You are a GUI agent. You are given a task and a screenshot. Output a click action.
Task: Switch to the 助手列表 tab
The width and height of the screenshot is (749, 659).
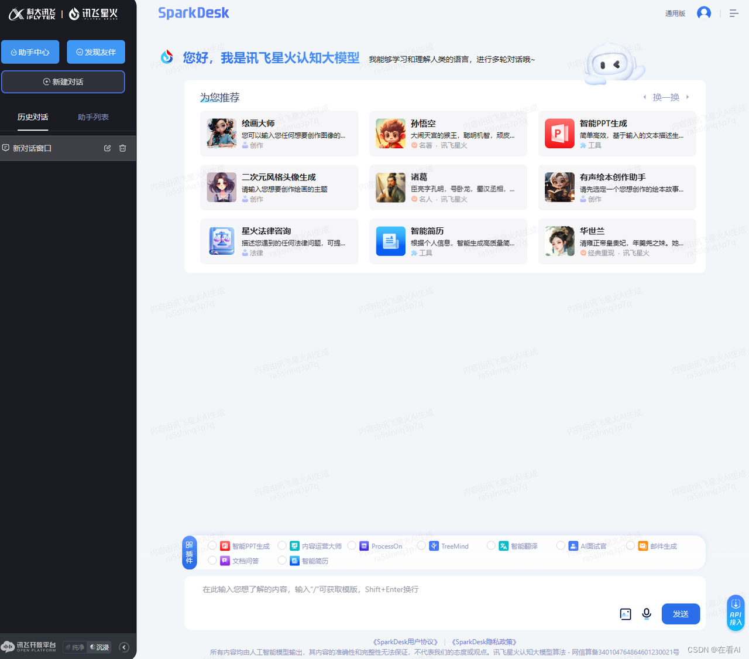tap(93, 117)
